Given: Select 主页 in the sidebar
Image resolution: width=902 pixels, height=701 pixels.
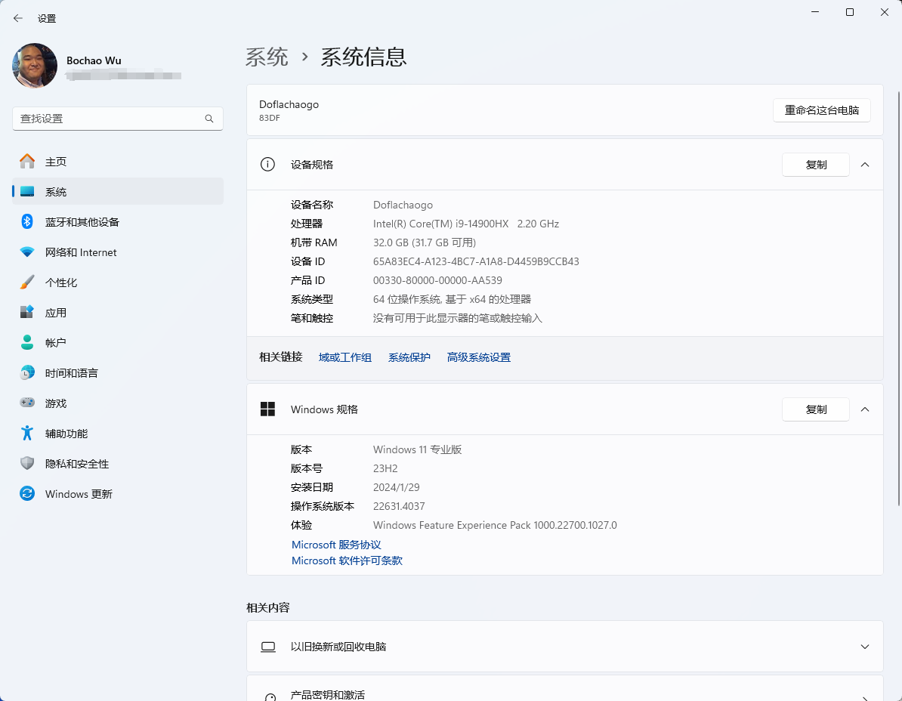Looking at the screenshot, I should point(117,162).
